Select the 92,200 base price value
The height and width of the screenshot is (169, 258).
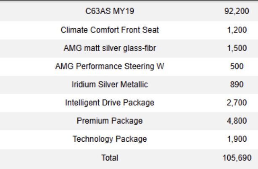[x=237, y=12]
